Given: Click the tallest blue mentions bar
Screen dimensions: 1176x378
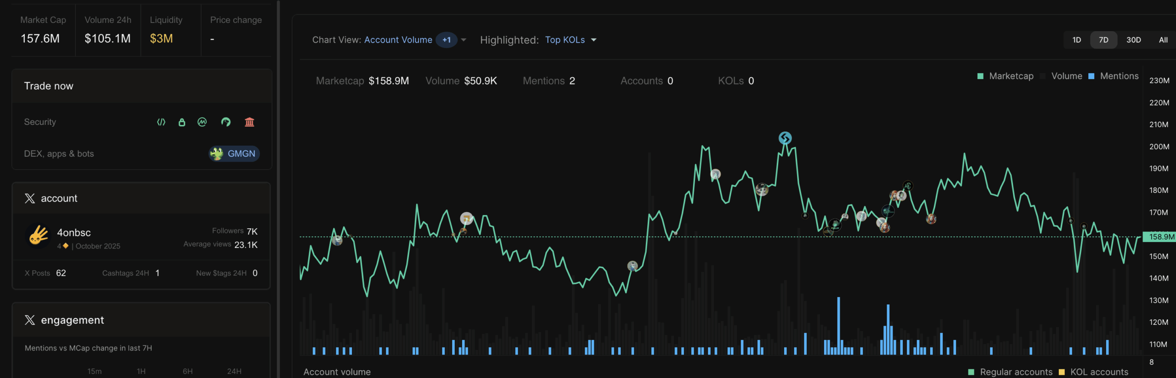Looking at the screenshot, I should pyautogui.click(x=838, y=326).
